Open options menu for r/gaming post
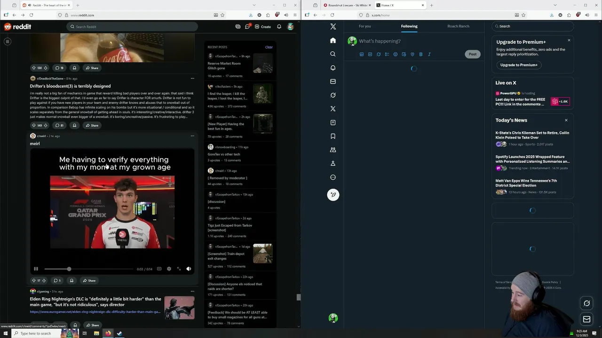 click(x=192, y=292)
